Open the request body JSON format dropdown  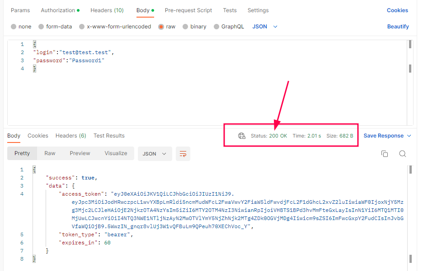265,27
